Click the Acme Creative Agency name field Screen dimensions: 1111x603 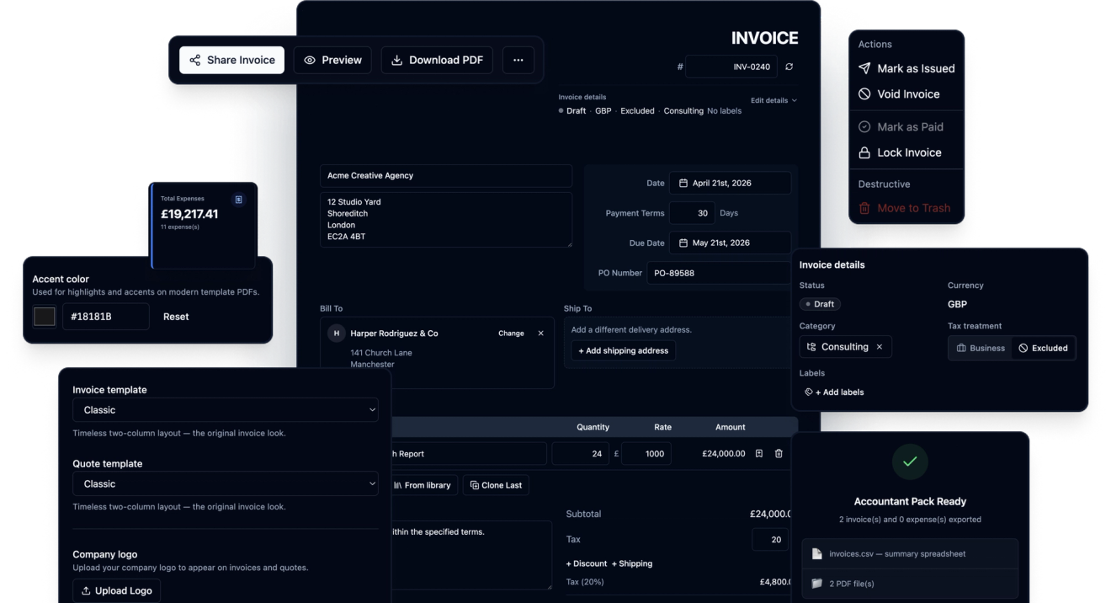coord(446,175)
